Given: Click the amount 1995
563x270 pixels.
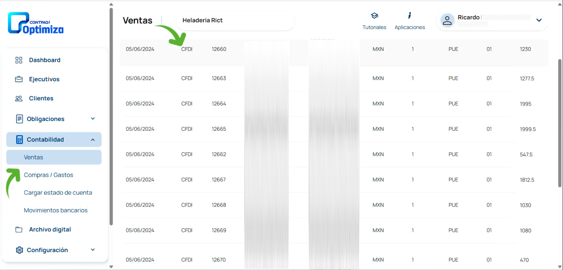Looking at the screenshot, I should coord(526,104).
